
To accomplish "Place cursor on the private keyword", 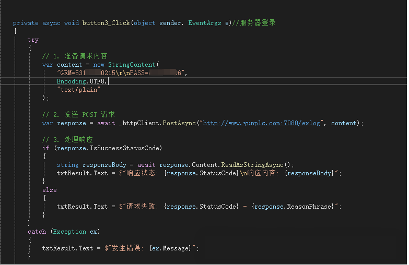I will (x=26, y=23).
